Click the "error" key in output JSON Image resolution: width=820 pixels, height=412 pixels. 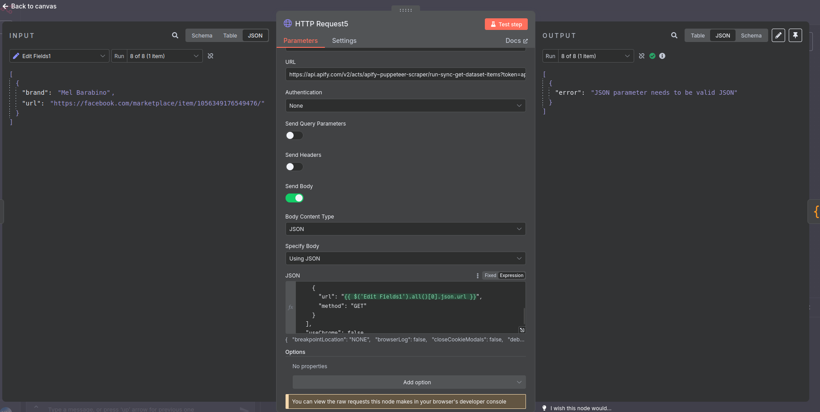(568, 92)
